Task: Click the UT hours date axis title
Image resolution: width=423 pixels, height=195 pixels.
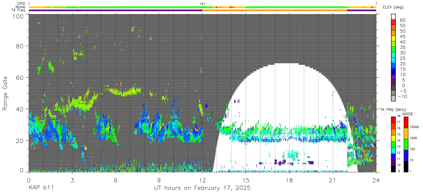Action: (x=202, y=188)
